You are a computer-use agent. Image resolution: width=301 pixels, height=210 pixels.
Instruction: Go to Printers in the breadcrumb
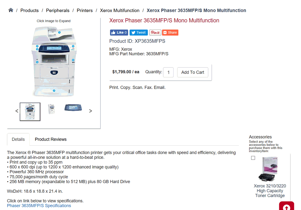pos(85,10)
